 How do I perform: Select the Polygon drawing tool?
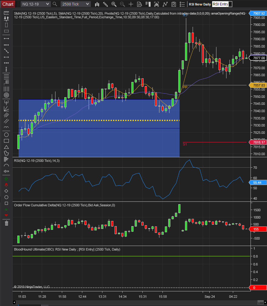(6, 153)
